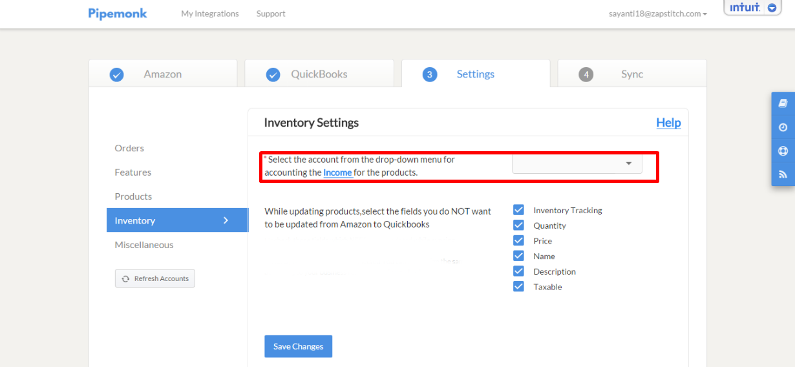
Task: Open the income account dropdown
Action: (x=577, y=163)
